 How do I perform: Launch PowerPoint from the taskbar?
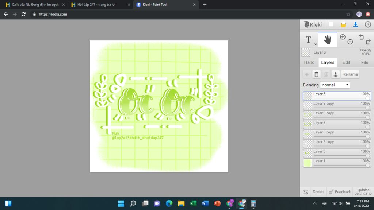[x=217, y=203]
